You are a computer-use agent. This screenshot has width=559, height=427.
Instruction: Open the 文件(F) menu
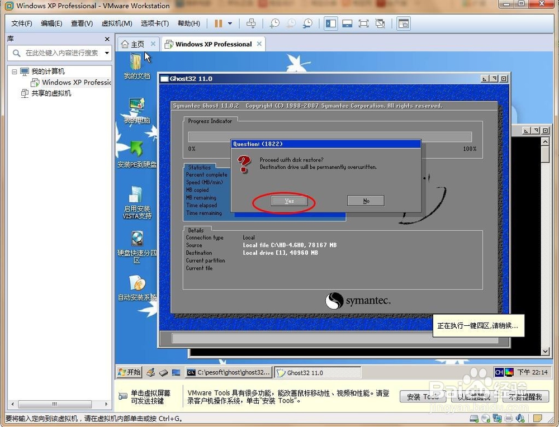pyautogui.click(x=21, y=23)
